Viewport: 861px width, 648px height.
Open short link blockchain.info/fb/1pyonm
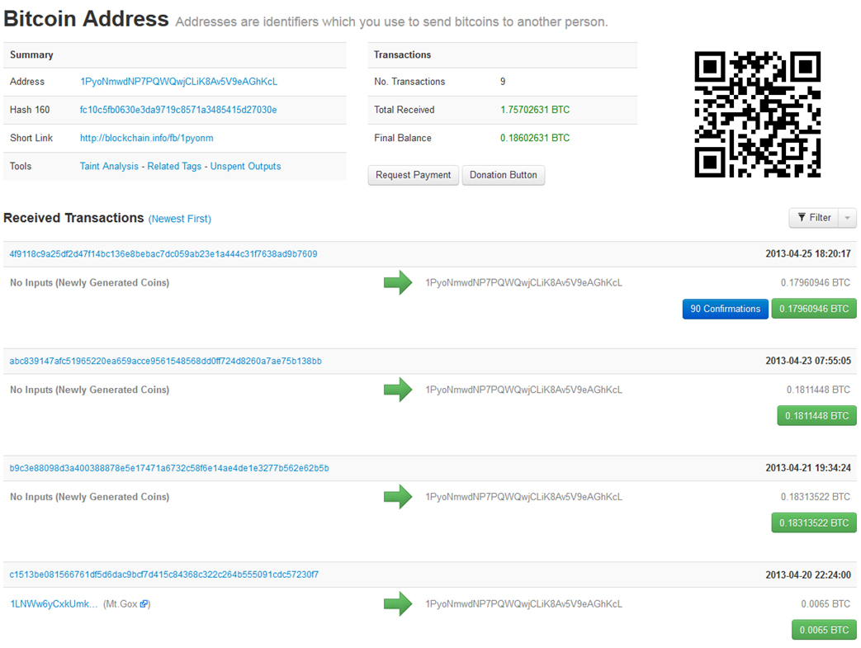tap(147, 139)
